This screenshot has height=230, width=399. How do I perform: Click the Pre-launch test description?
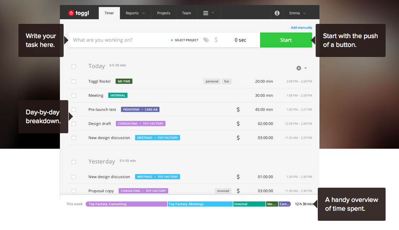point(102,109)
